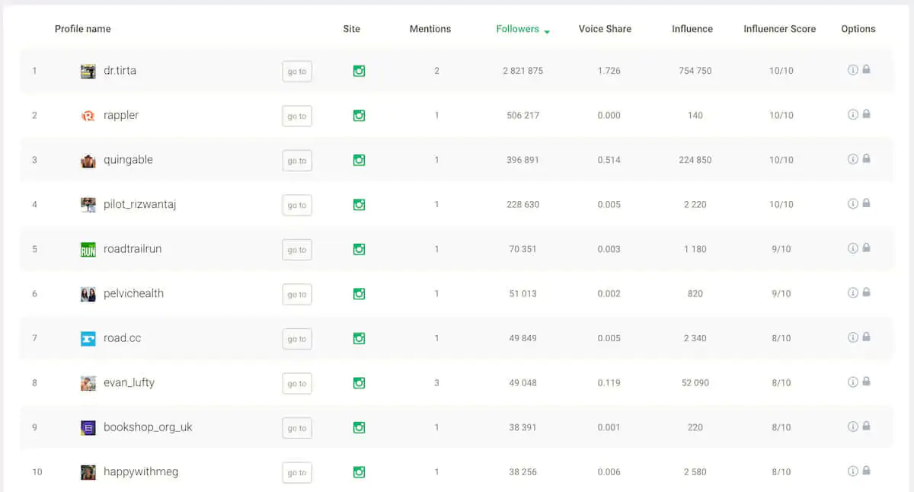Open the Instagram icon for quingable

pos(359,160)
